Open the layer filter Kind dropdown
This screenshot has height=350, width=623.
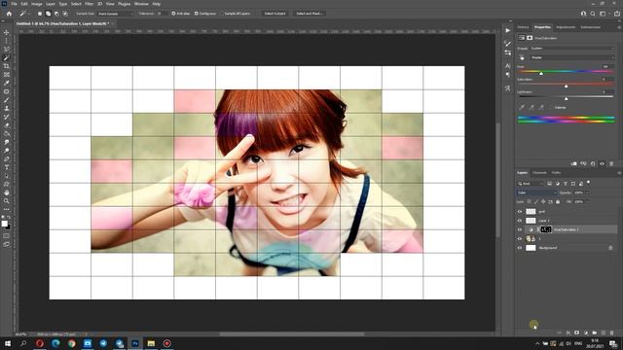(531, 184)
